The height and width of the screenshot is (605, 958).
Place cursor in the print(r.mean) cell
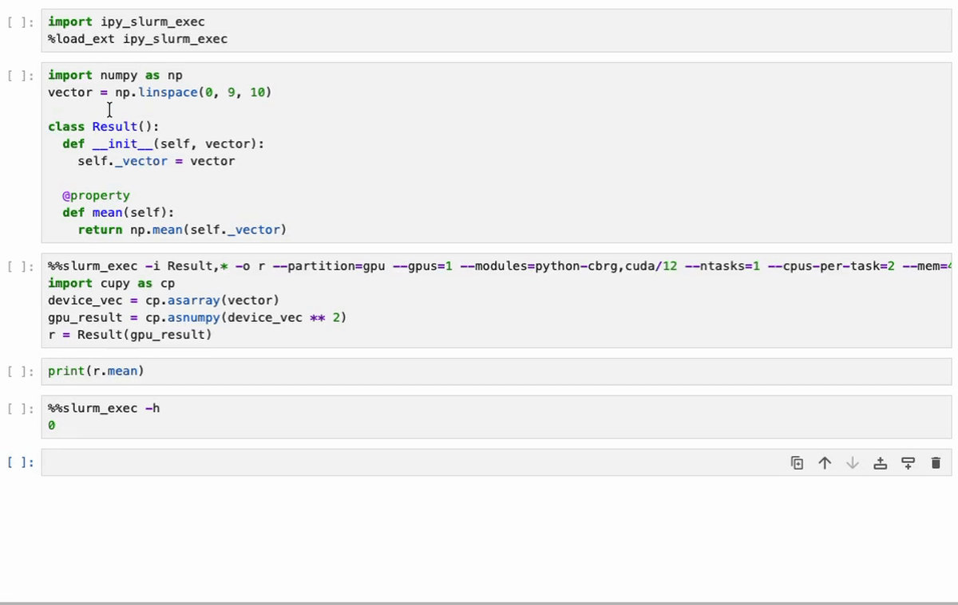point(497,371)
